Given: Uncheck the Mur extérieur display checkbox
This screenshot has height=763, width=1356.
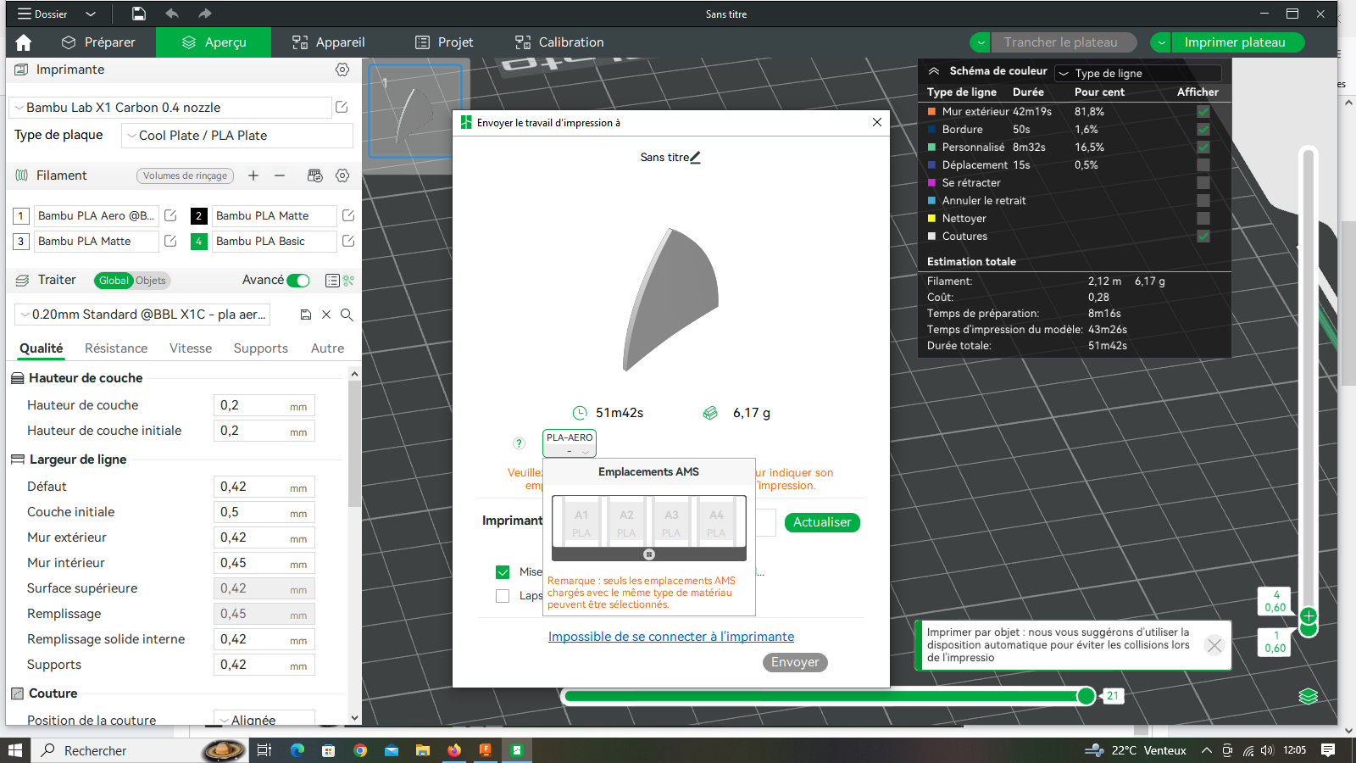Looking at the screenshot, I should [x=1203, y=112].
